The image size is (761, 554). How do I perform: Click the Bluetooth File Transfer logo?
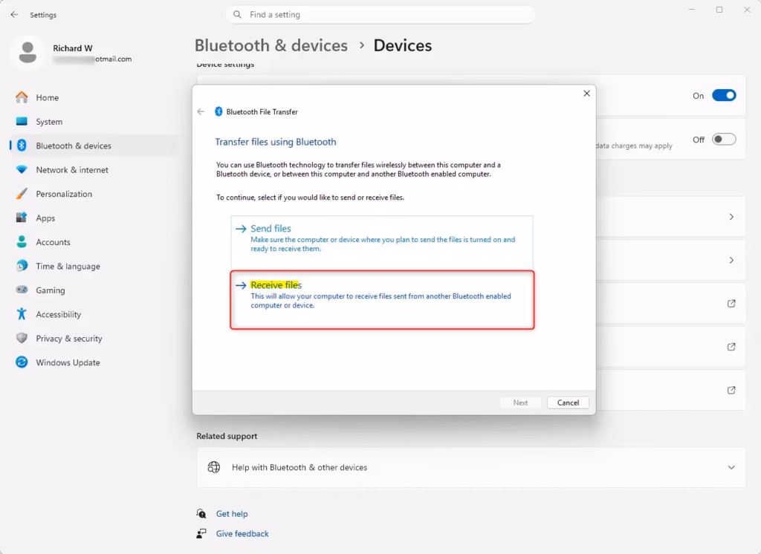[x=218, y=111]
